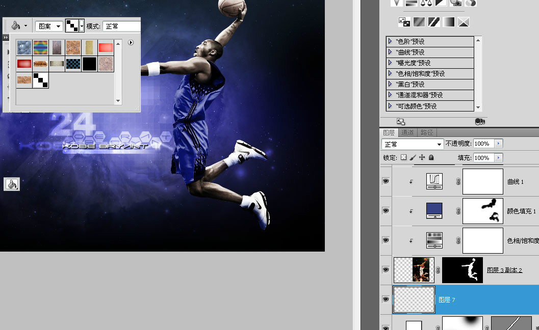The height and width of the screenshot is (330, 539).
Task: Open the fill source dropdown showing 图案
Action: 49,26
